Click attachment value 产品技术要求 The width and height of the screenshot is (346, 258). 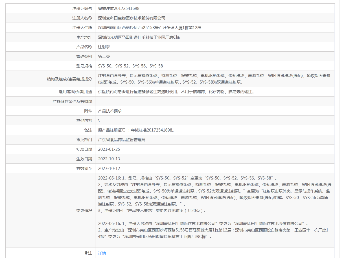[x=110, y=111]
